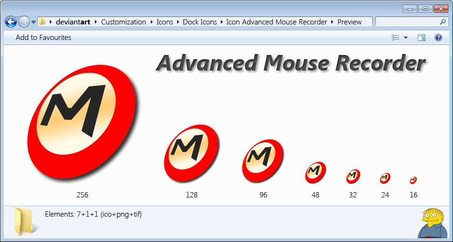Click the 128 size label
The height and width of the screenshot is (242, 453).
192,195
